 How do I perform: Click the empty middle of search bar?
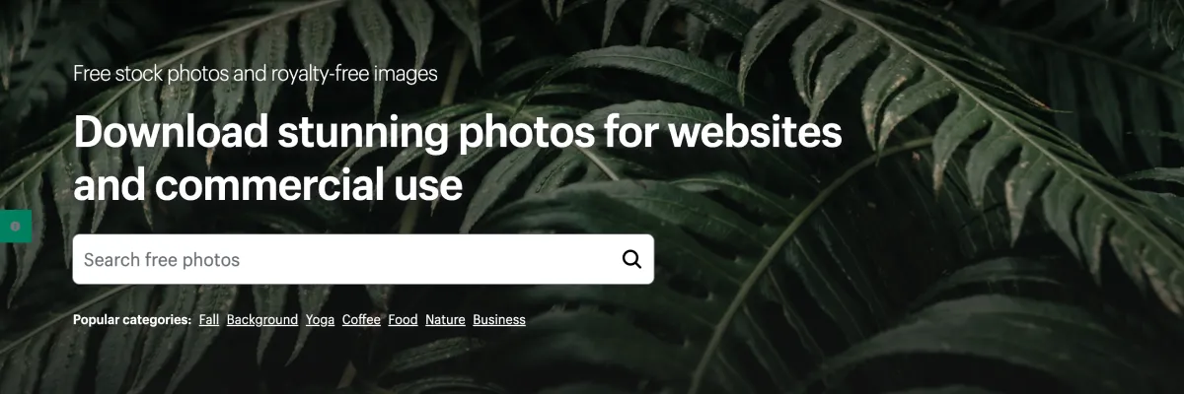tap(424, 259)
